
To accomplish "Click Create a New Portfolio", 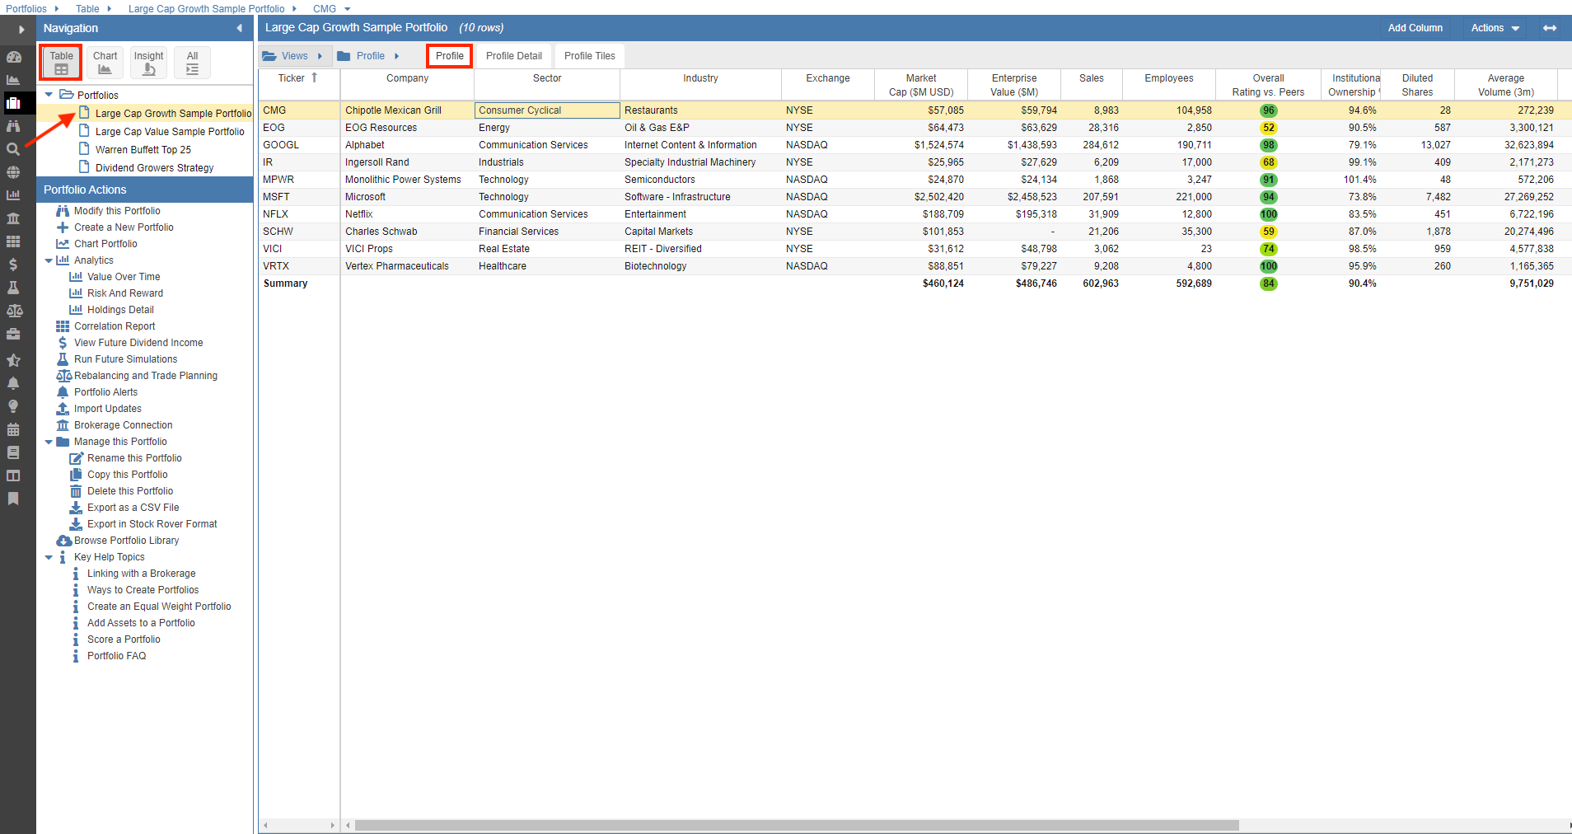I will pos(124,227).
